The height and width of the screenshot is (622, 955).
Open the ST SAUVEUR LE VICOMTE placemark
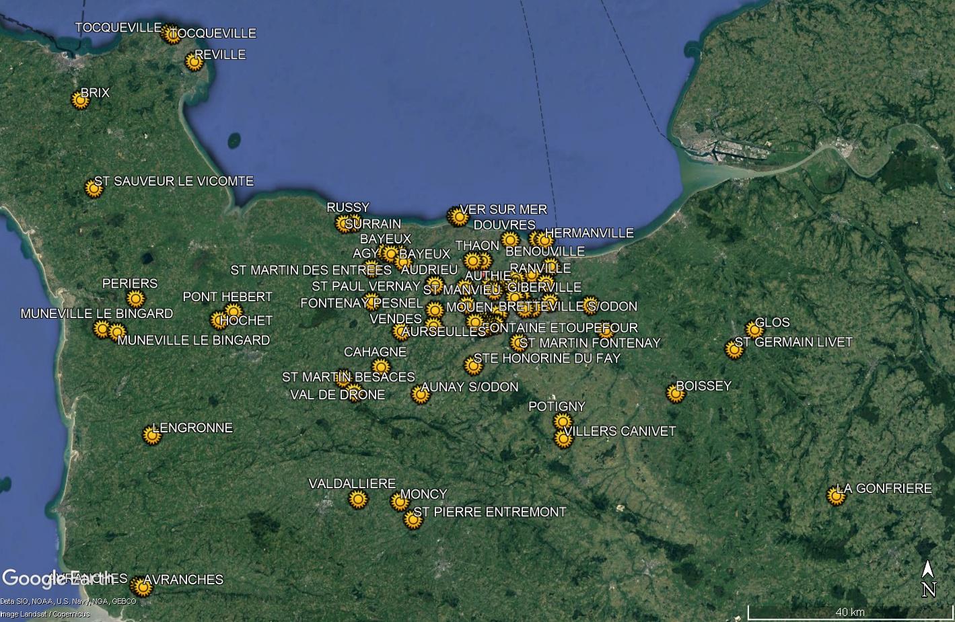(x=94, y=188)
